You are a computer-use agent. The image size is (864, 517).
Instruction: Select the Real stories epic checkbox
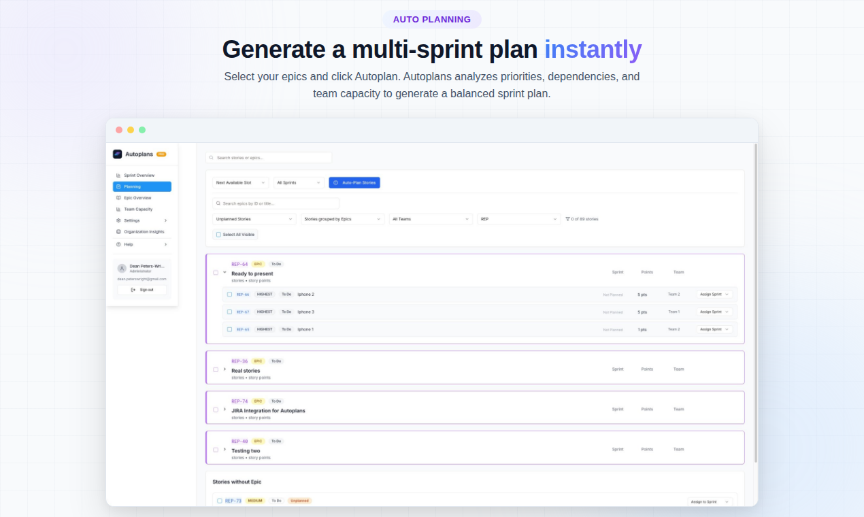(216, 369)
